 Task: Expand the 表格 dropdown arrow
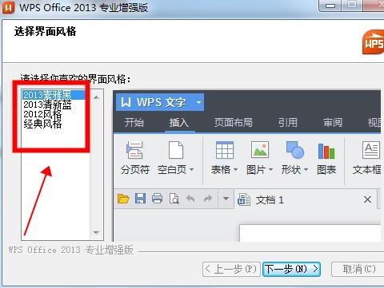(235, 169)
